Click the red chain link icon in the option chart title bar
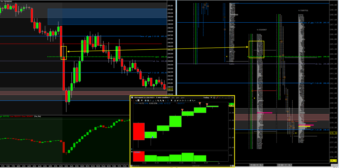 [217, 97]
